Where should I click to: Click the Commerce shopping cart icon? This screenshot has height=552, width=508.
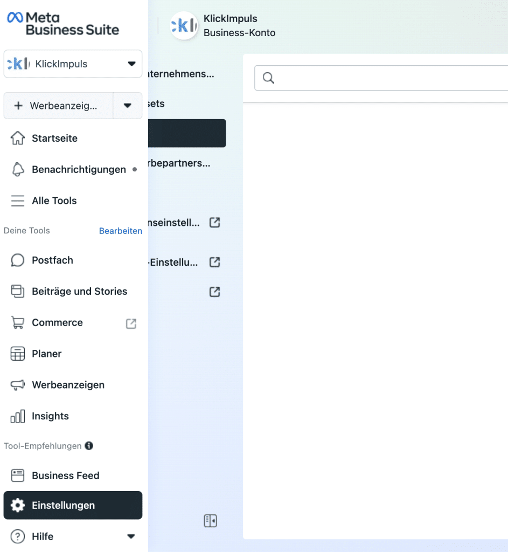[18, 323]
